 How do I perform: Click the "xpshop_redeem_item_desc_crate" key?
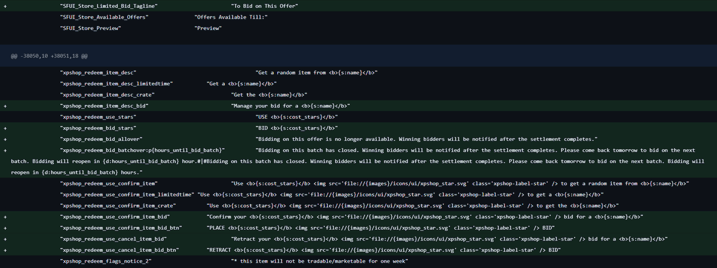[107, 95]
